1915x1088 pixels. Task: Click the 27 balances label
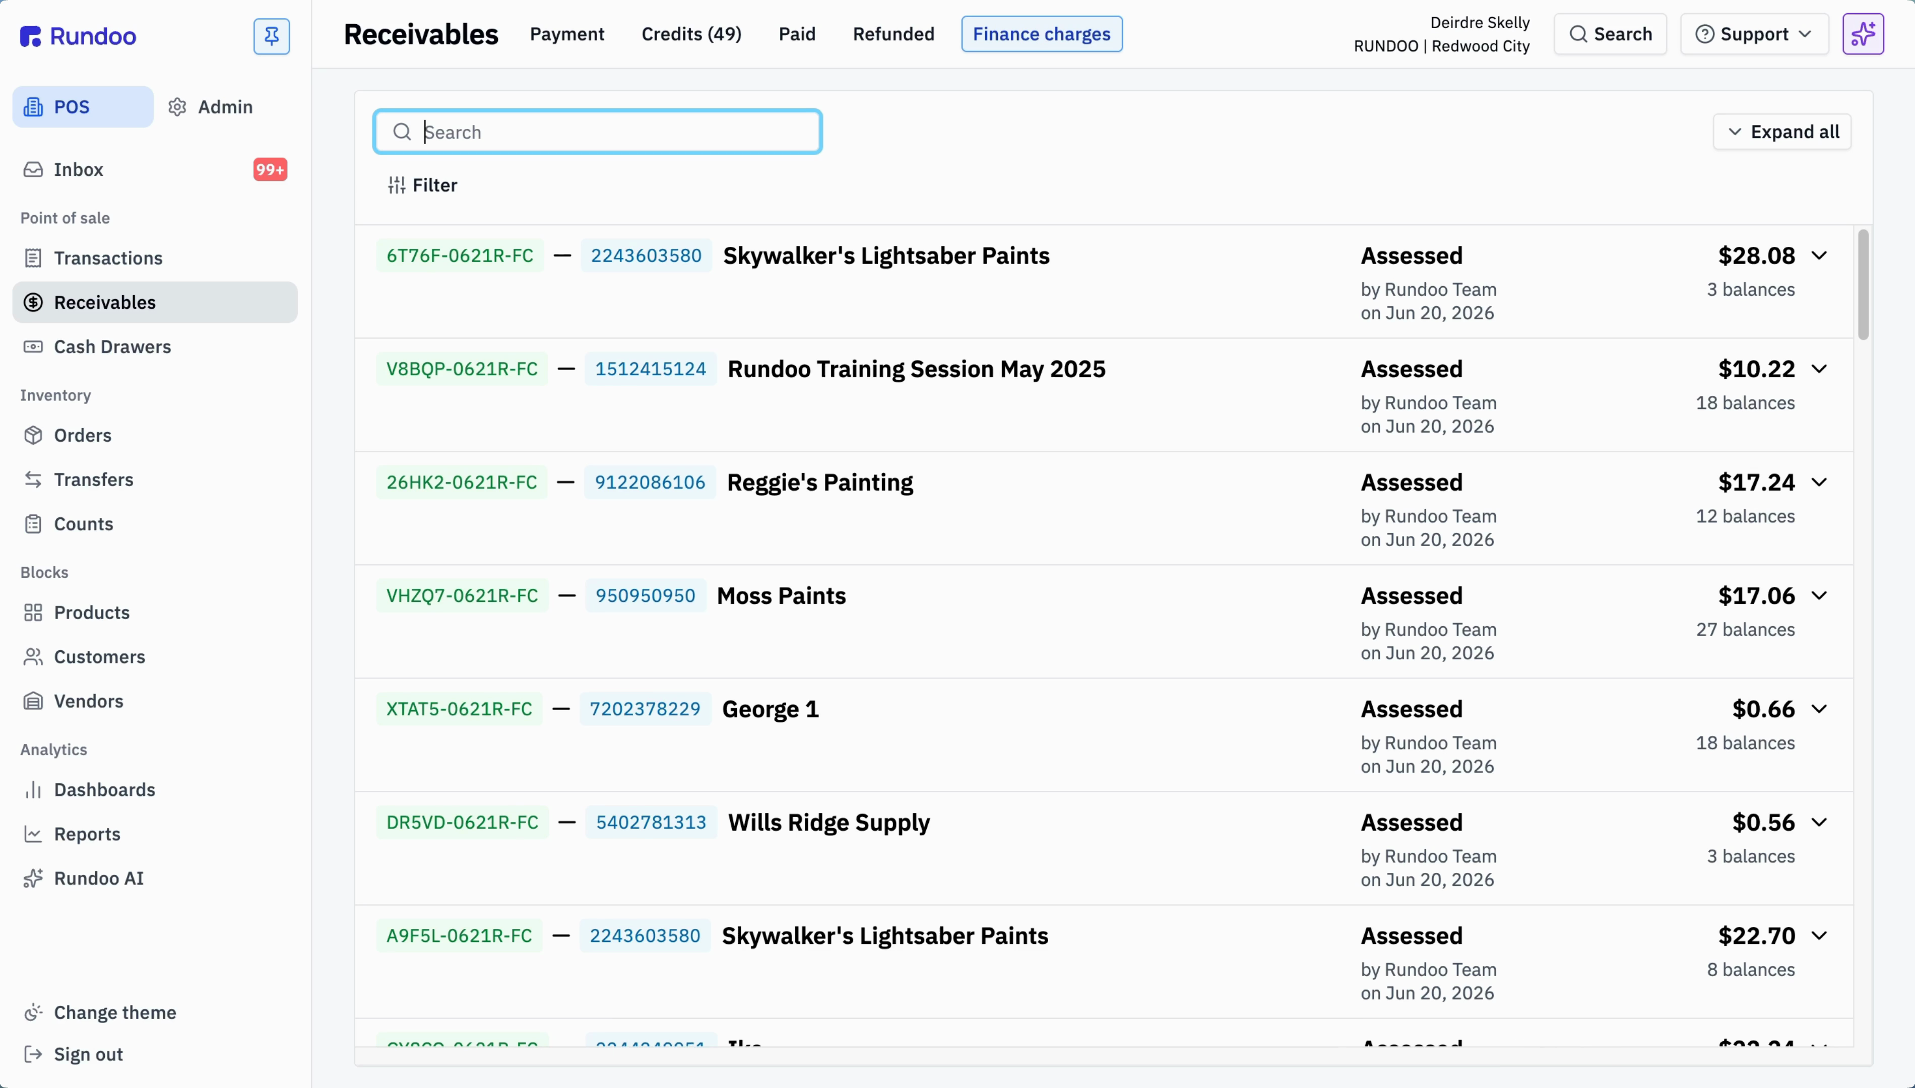(1745, 630)
